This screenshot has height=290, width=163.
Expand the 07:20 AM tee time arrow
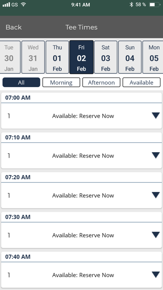click(156, 195)
